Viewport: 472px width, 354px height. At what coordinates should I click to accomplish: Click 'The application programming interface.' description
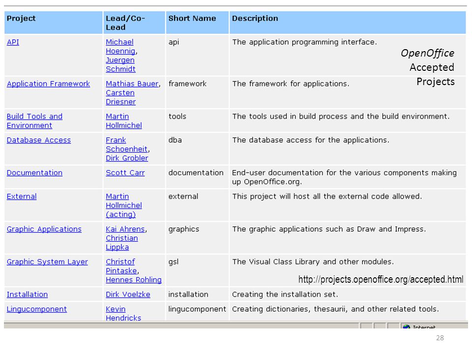[x=304, y=42]
